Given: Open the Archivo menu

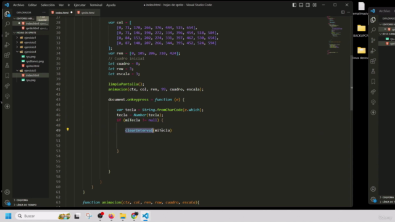Looking at the screenshot, I should tap(19, 5).
